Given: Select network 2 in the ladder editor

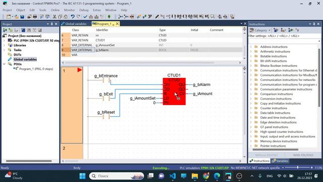Looking at the screenshot, I should 72,151.
